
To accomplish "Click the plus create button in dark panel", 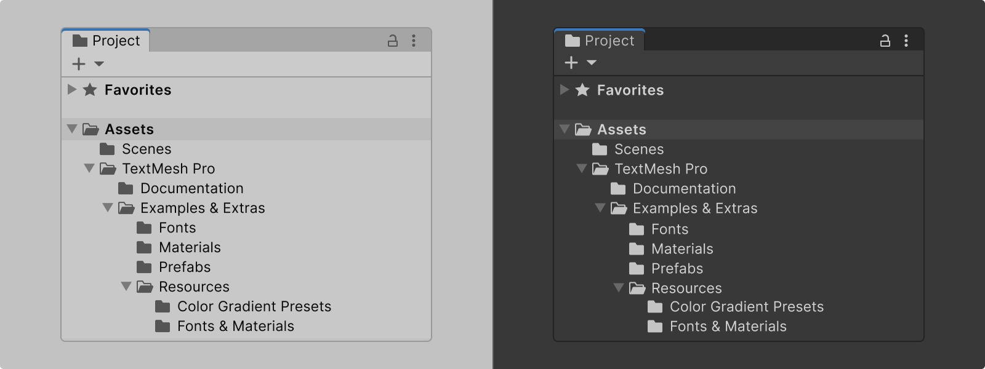I will pos(571,63).
